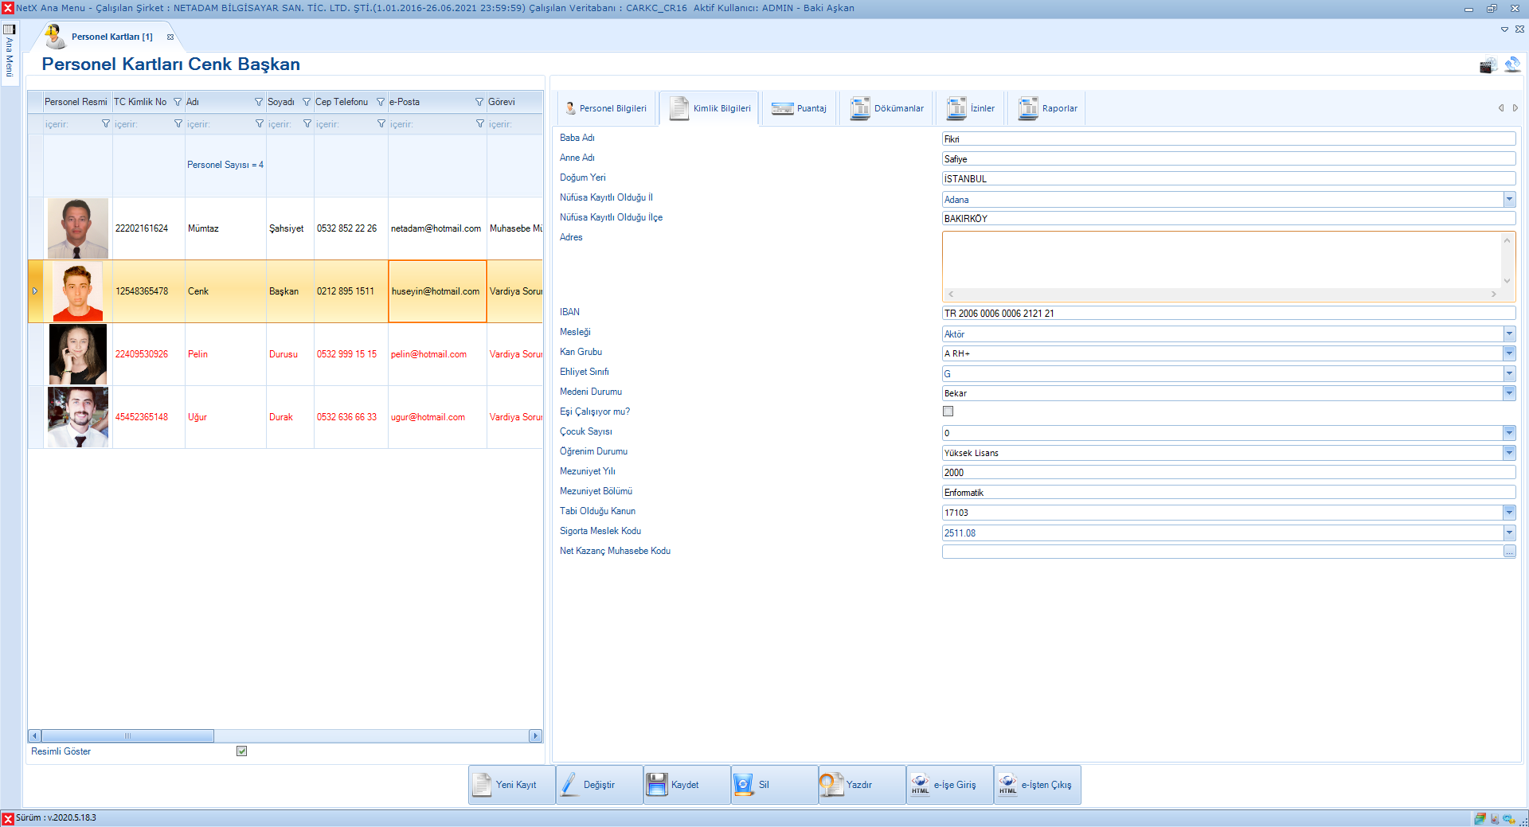Click the row indicator arrow for Cenk
Screen dimensions: 1529x827
(x=35, y=291)
